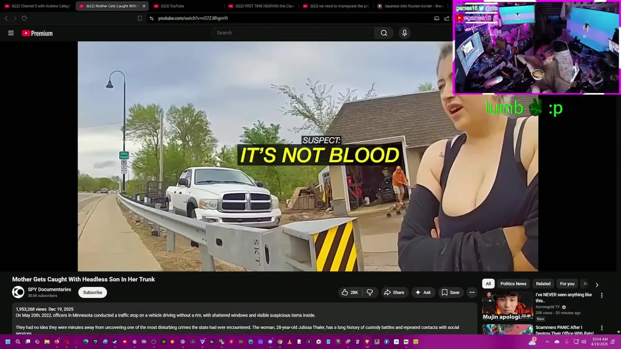Open Mujin apologi video thumbnail

coord(507,306)
